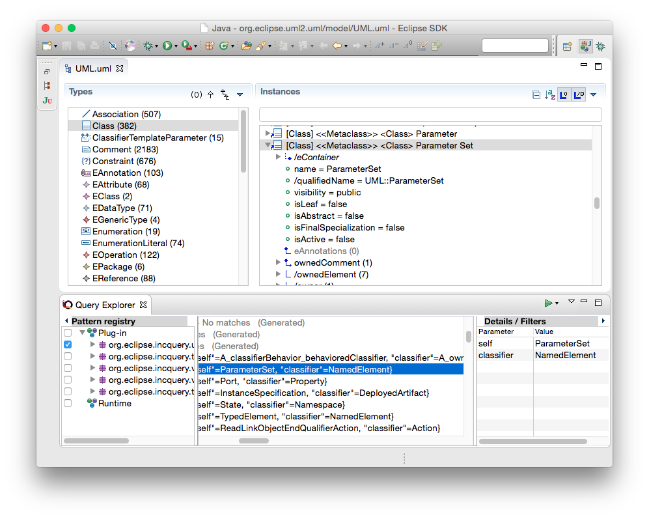Uncheck the first org.eclipse.incquery checked box

tap(68, 344)
